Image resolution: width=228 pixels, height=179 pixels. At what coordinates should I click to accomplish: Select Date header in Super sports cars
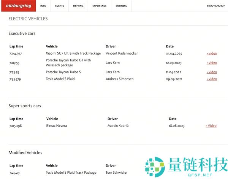173,119
